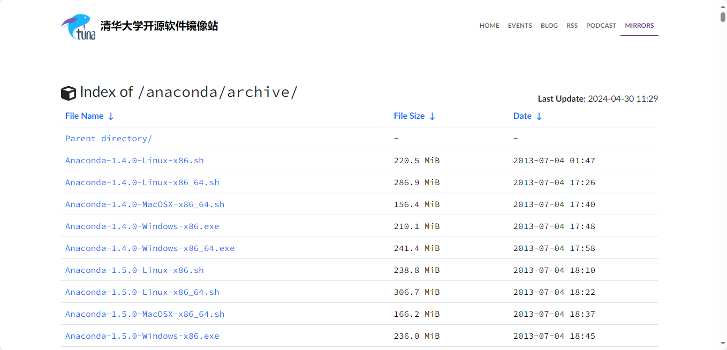Download Anaconda-1.5.0-MacOSX-x86_64.sh
This screenshot has width=727, height=350.
tap(145, 314)
